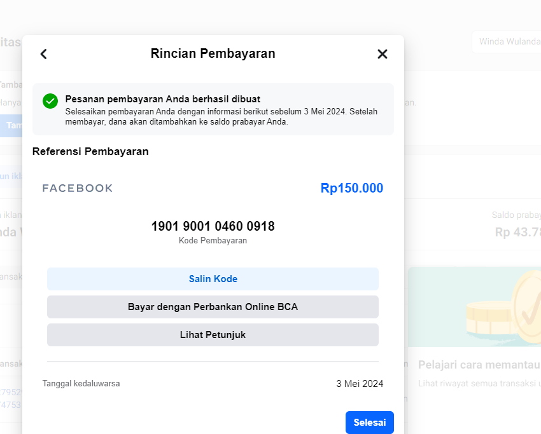Click the Tanggal kedaluwarsa label
The image size is (541, 434).
pos(81,384)
